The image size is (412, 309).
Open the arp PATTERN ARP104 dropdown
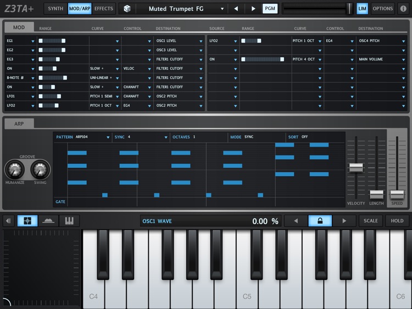click(x=82, y=137)
